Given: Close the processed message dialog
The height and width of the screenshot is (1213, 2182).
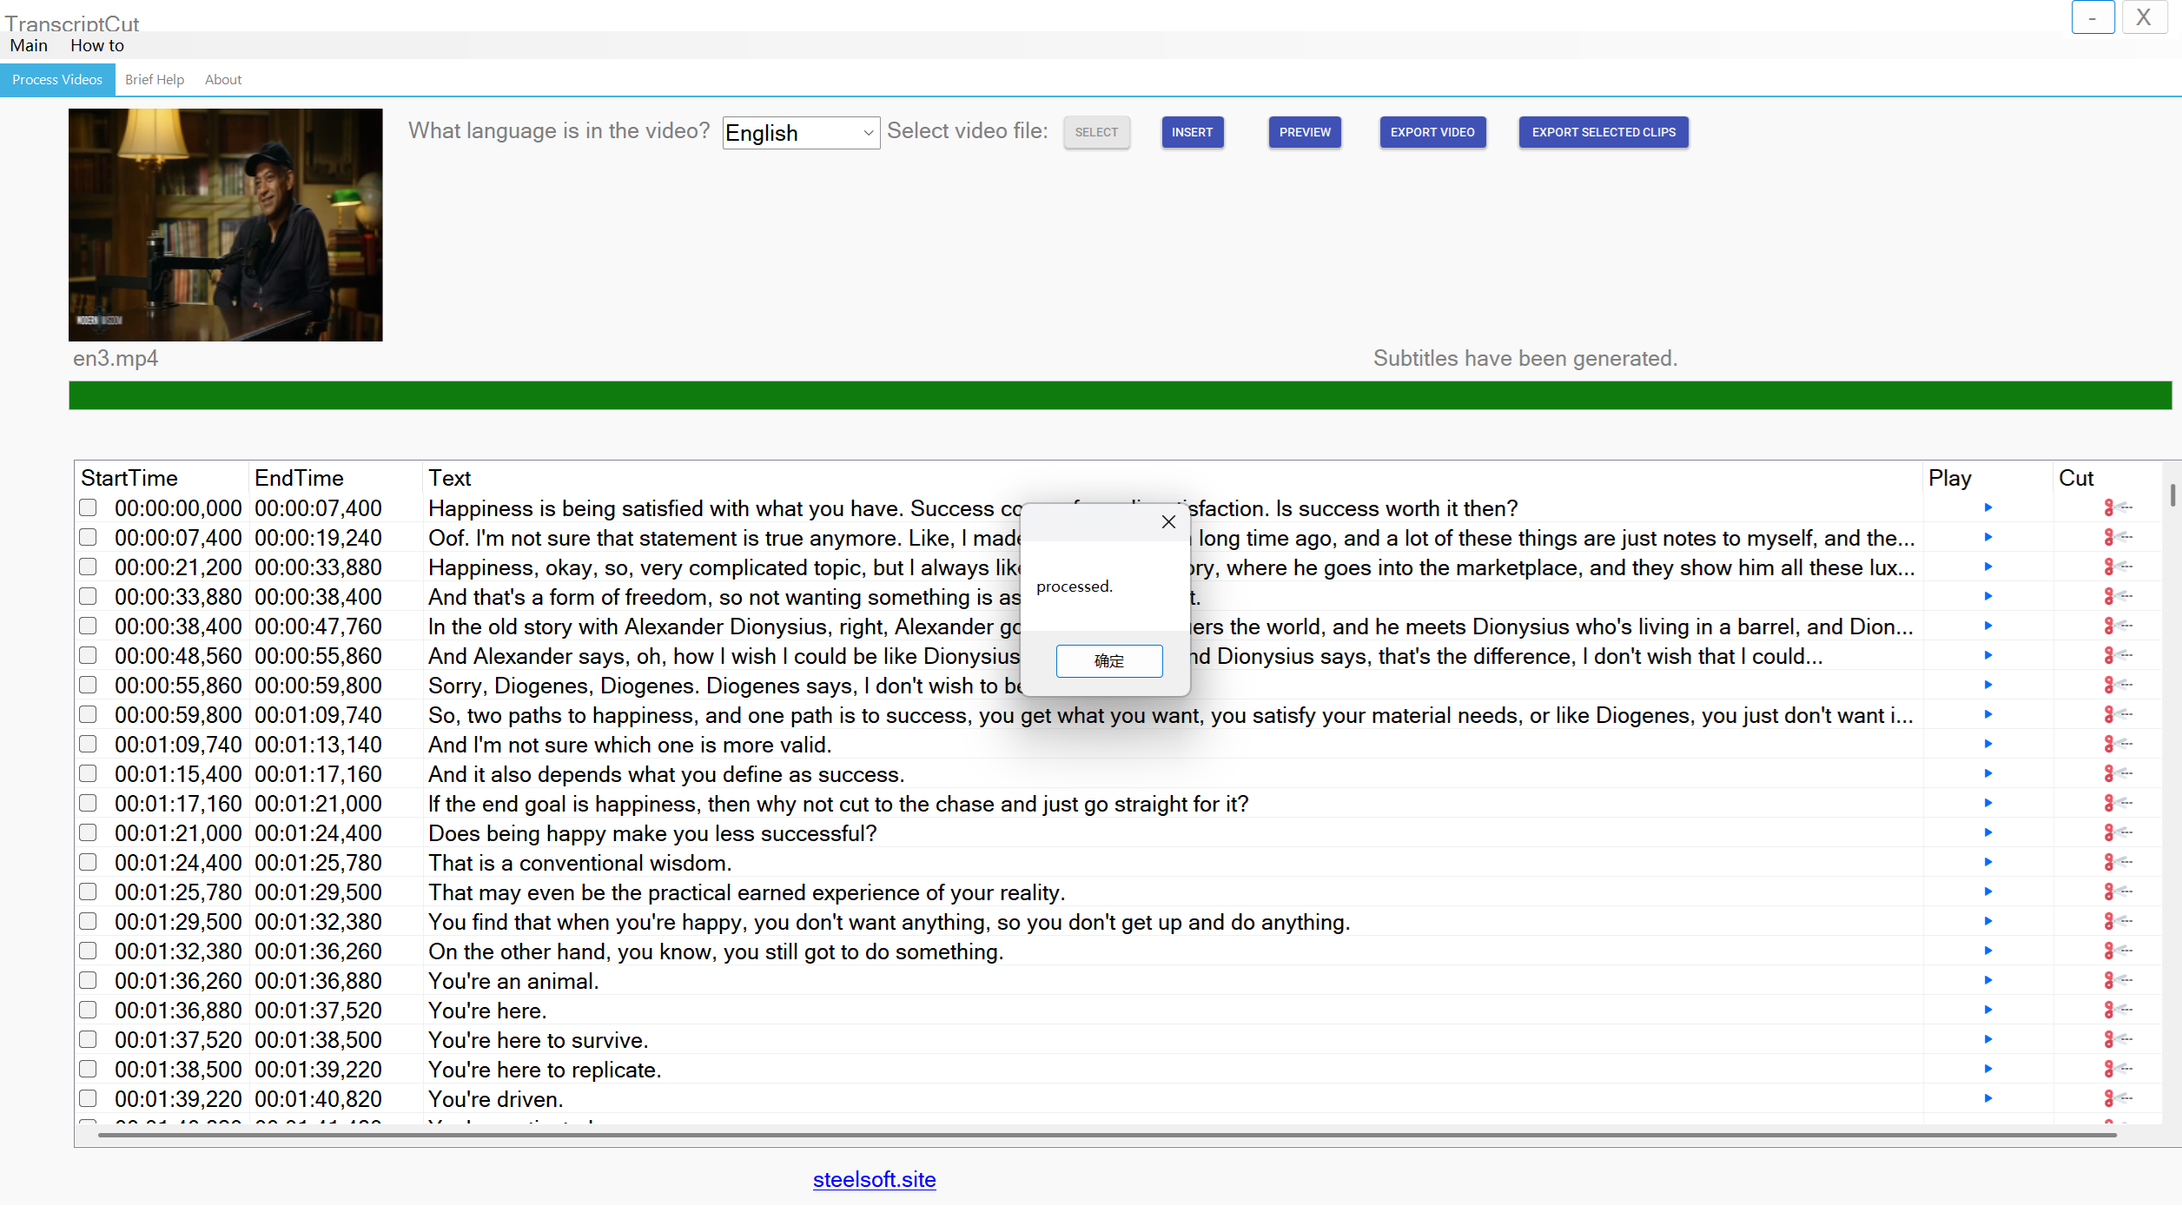Looking at the screenshot, I should (1168, 522).
